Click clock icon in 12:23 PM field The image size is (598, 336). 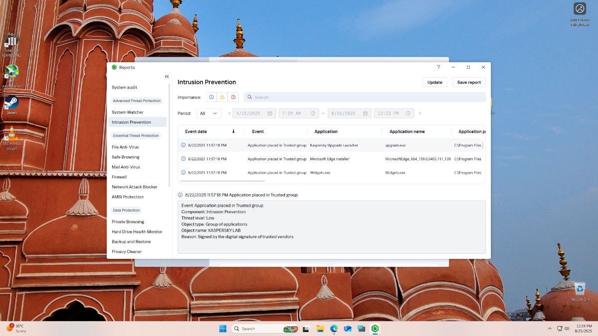click(409, 113)
